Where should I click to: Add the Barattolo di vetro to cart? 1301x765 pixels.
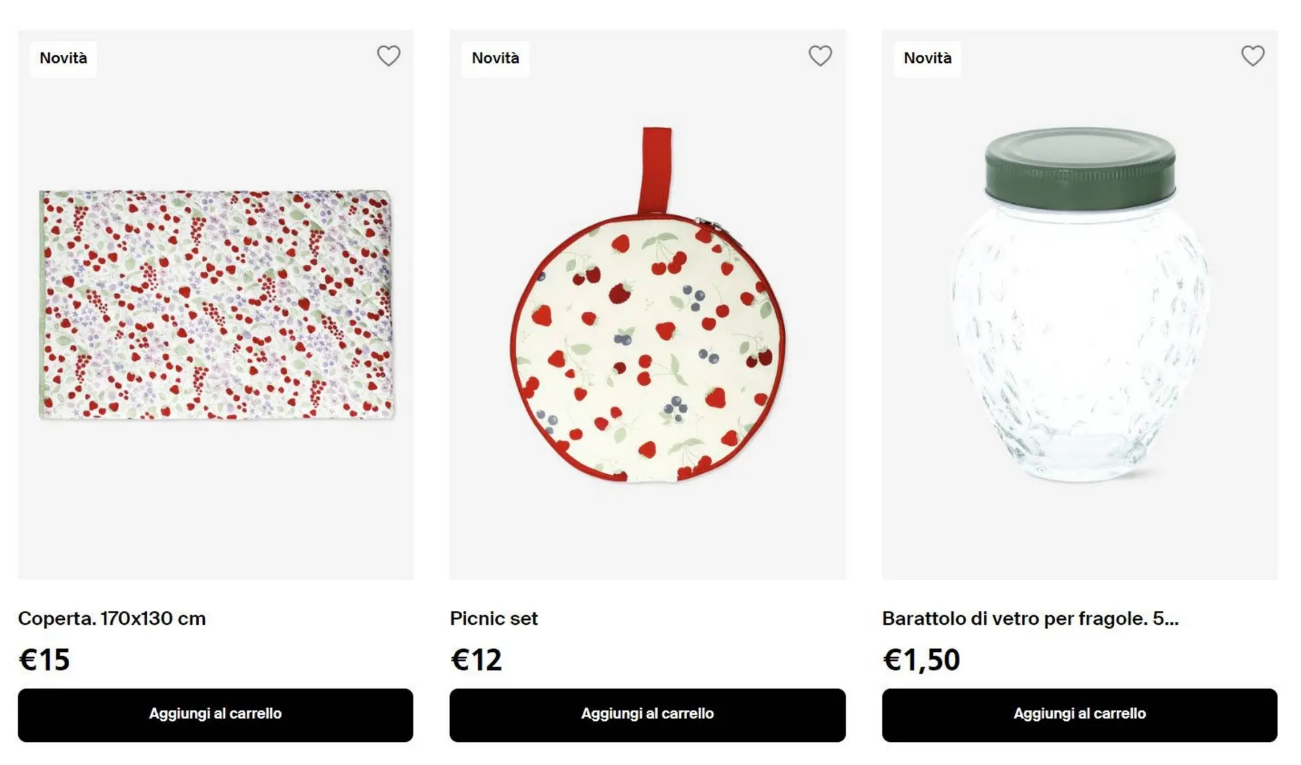(1079, 714)
